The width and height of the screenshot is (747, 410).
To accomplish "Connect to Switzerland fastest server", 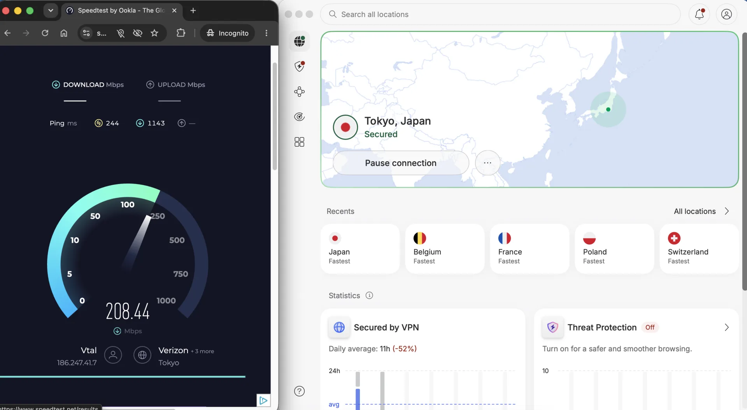I will click(699, 249).
